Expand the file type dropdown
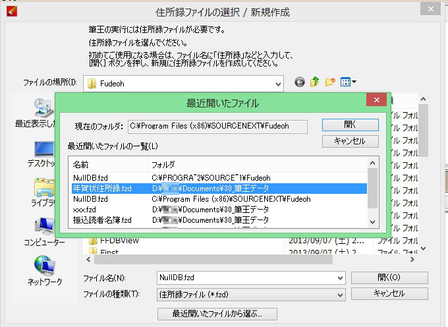448x327 pixels. click(x=340, y=294)
